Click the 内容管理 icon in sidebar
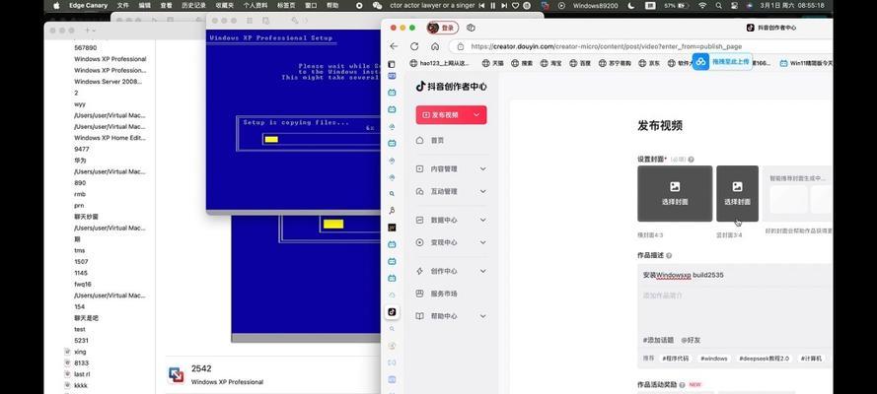877x394 pixels. pos(420,168)
